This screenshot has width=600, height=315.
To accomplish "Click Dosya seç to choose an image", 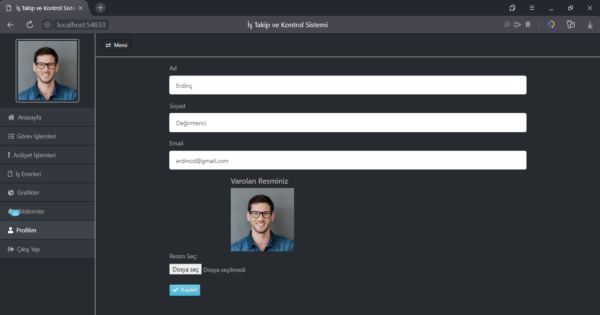I will [x=185, y=269].
